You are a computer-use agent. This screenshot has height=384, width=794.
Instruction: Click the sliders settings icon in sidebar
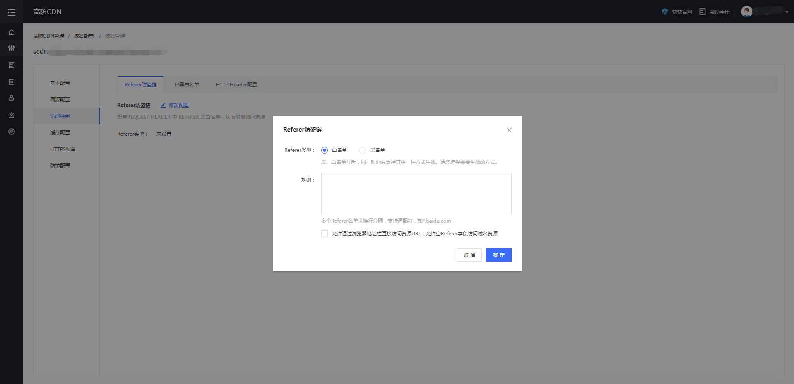coord(12,48)
